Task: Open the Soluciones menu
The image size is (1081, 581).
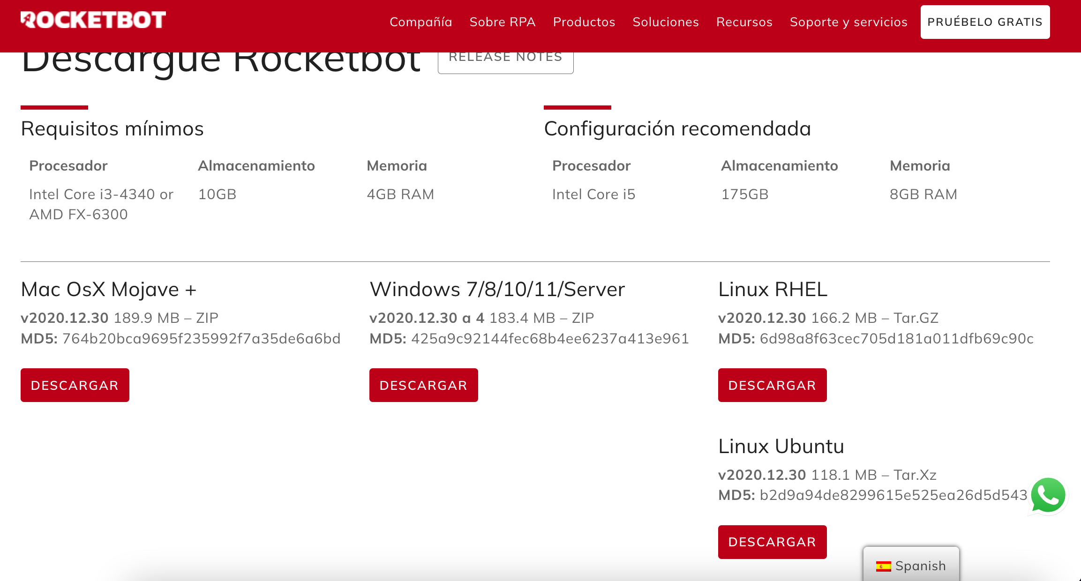Action: point(666,22)
